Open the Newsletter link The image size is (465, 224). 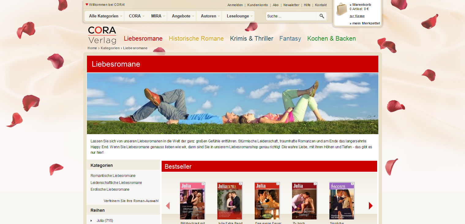291,5
